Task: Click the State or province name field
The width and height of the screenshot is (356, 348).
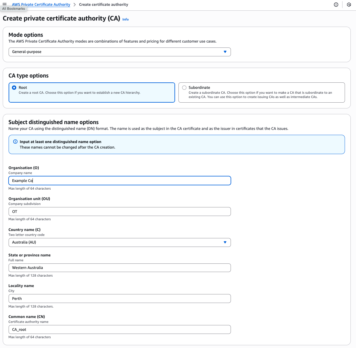Action: pos(120,268)
